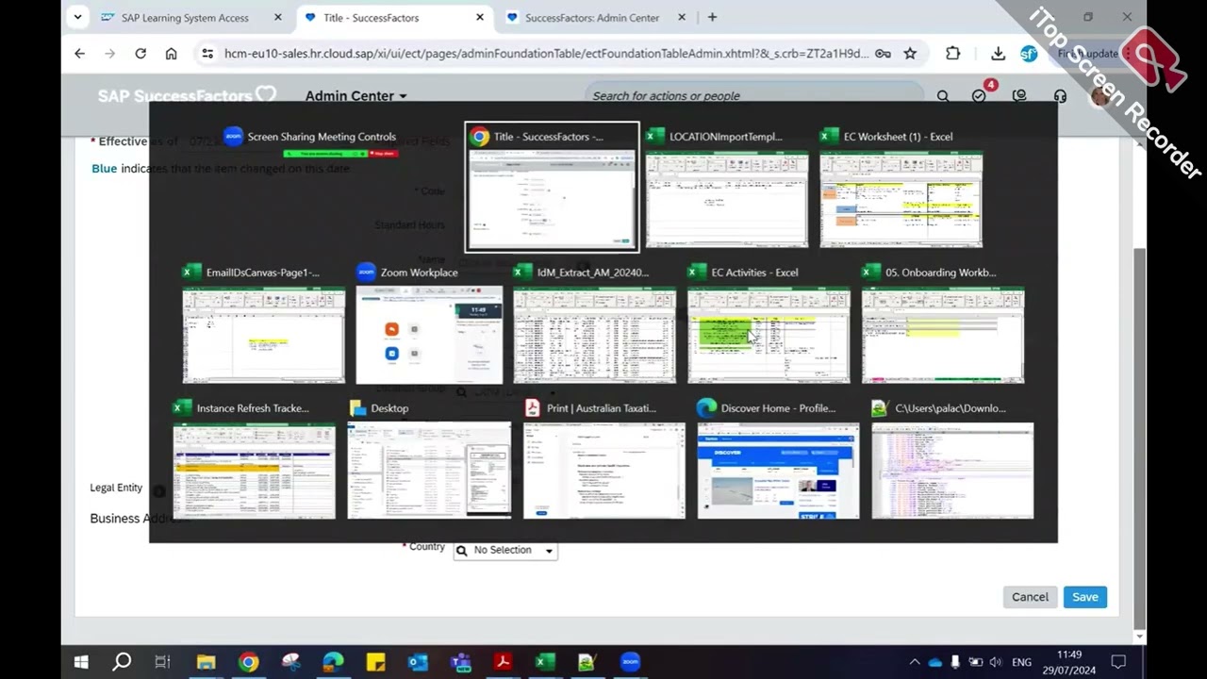Open Microsoft Teams from the taskbar
Image resolution: width=1207 pixels, height=679 pixels.
460,662
